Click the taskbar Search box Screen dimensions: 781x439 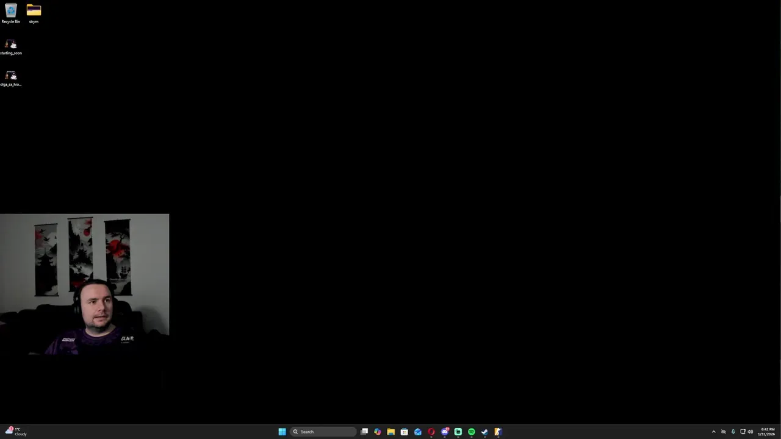coord(323,432)
